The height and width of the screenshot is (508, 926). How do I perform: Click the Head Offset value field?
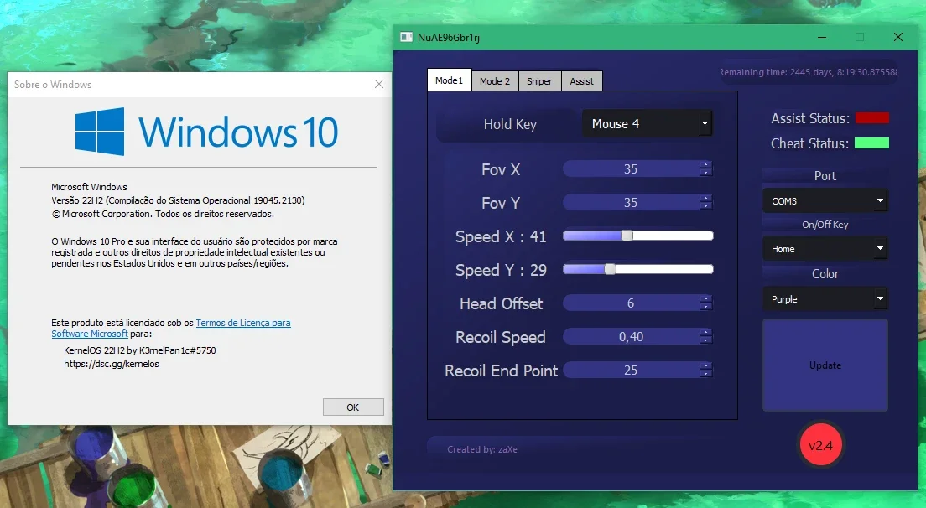(x=631, y=303)
